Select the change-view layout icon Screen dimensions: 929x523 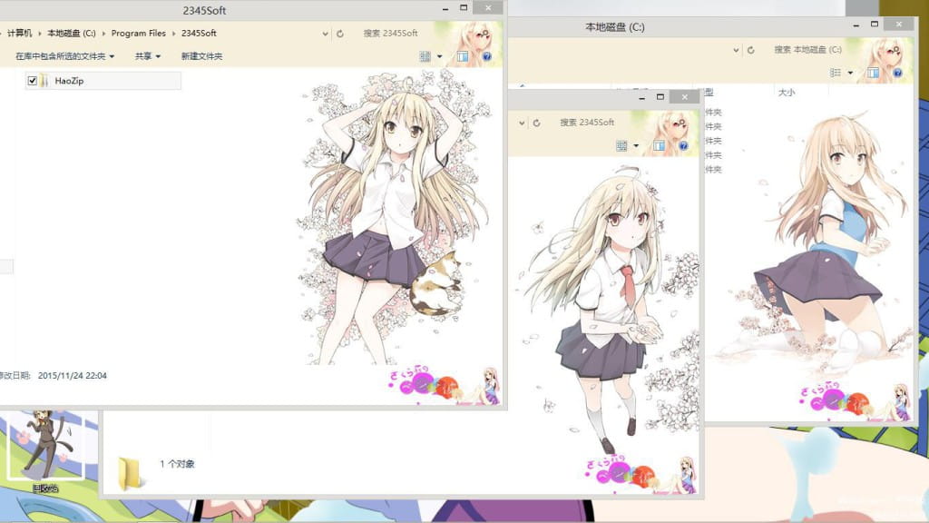point(425,56)
